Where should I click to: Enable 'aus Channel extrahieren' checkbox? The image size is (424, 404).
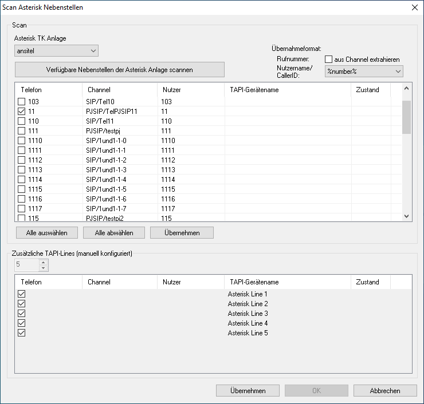pyautogui.click(x=329, y=60)
